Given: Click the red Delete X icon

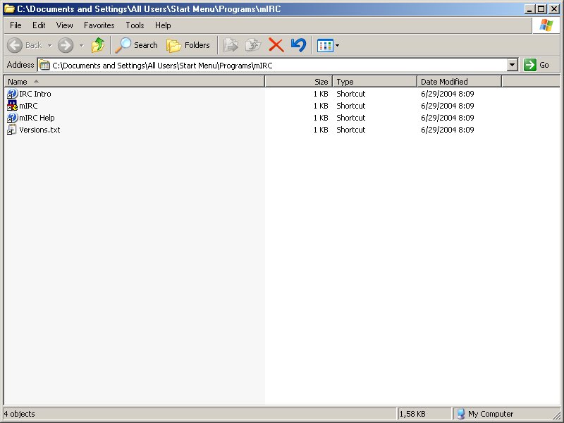Looking at the screenshot, I should pyautogui.click(x=276, y=45).
